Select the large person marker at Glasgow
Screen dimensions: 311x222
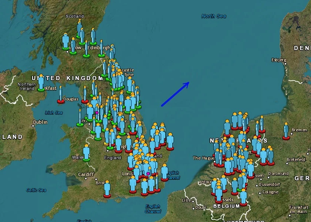pyautogui.click(x=66, y=41)
